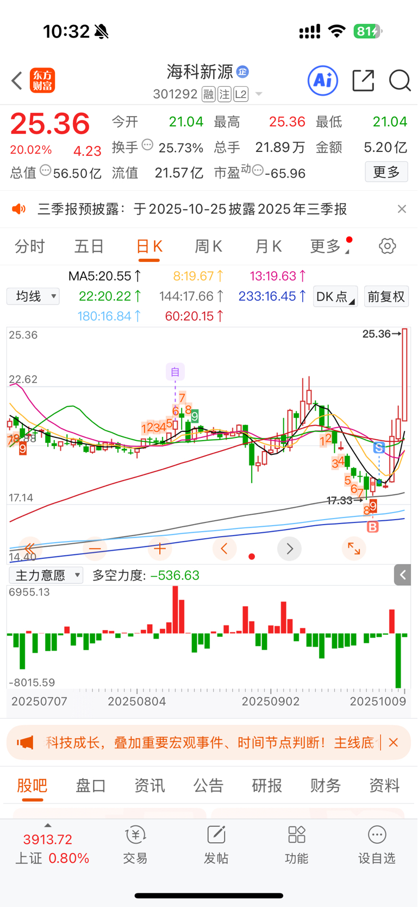The image size is (418, 907).
Task: Open 发帖 post icon
Action: pyautogui.click(x=216, y=845)
